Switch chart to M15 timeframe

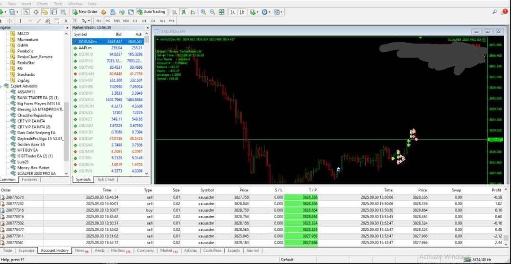116,21
